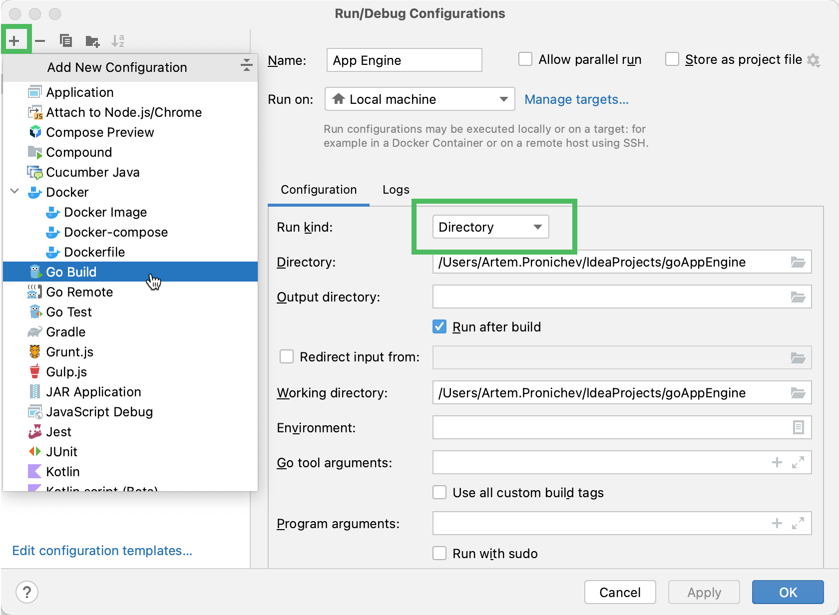Check the Redirect input from option
This screenshot has height=615, width=839.
[x=287, y=356]
